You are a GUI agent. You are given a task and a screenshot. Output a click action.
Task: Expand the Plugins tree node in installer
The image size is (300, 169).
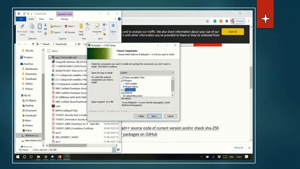122,81
